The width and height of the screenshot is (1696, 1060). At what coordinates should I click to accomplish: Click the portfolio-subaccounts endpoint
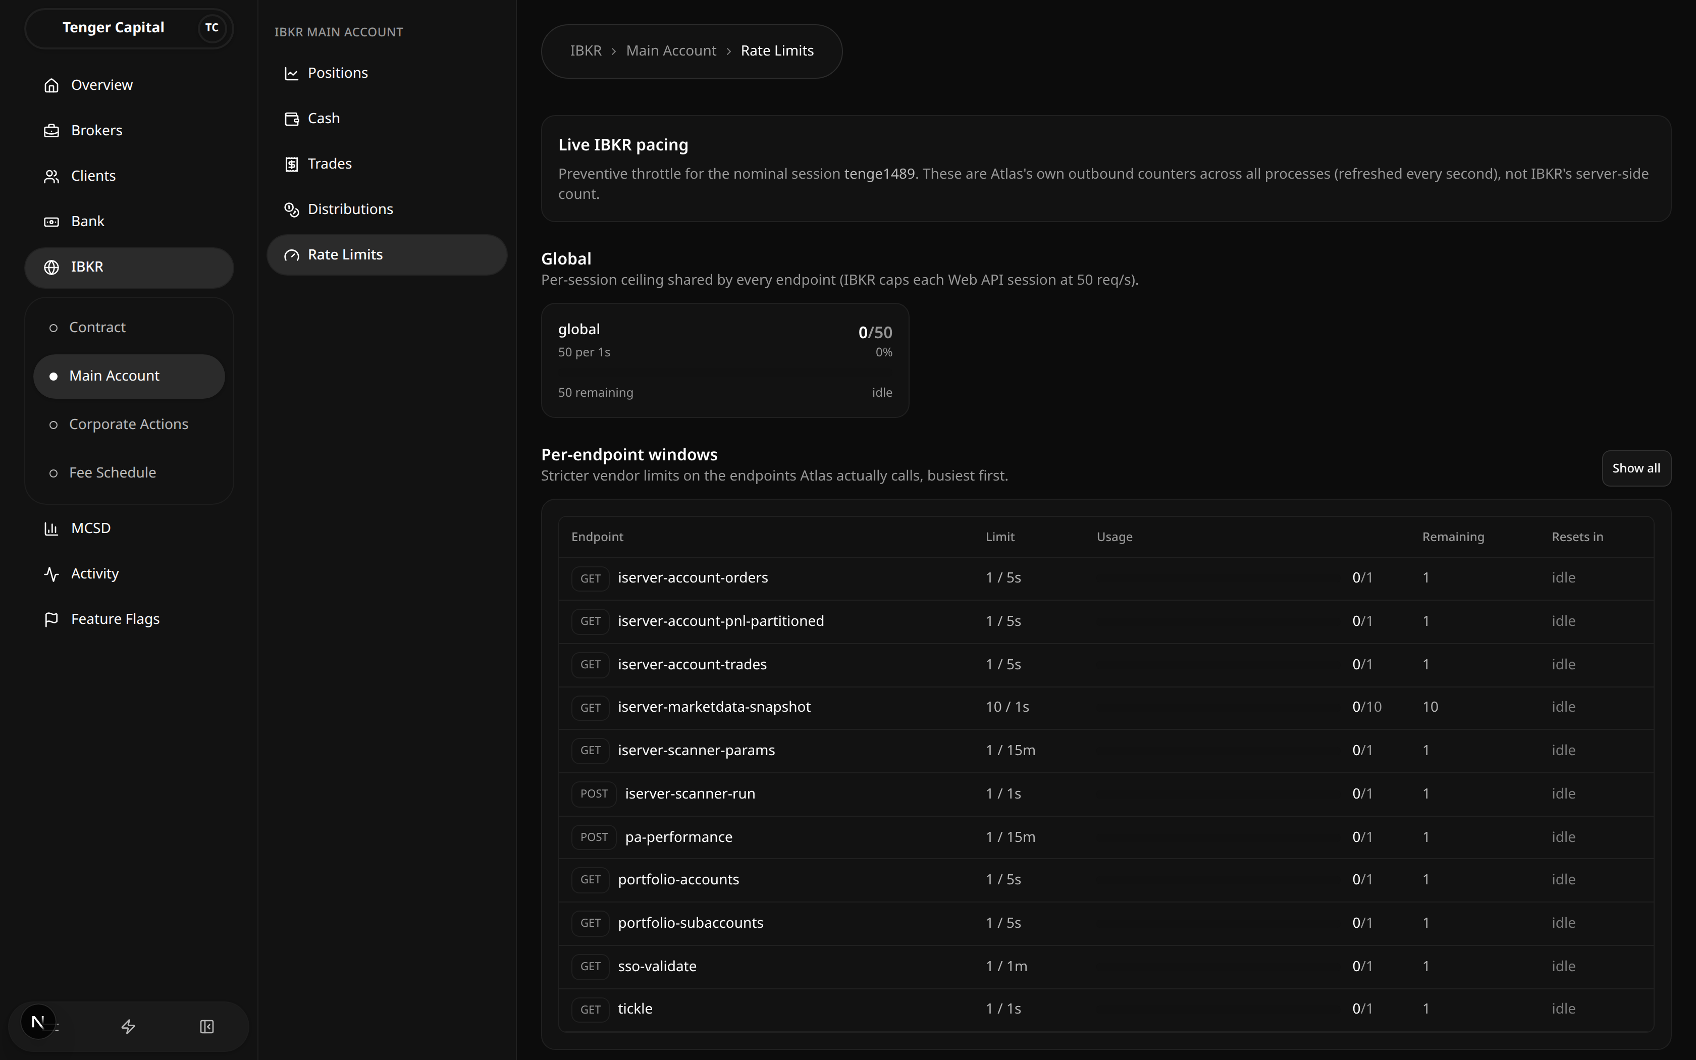691,923
